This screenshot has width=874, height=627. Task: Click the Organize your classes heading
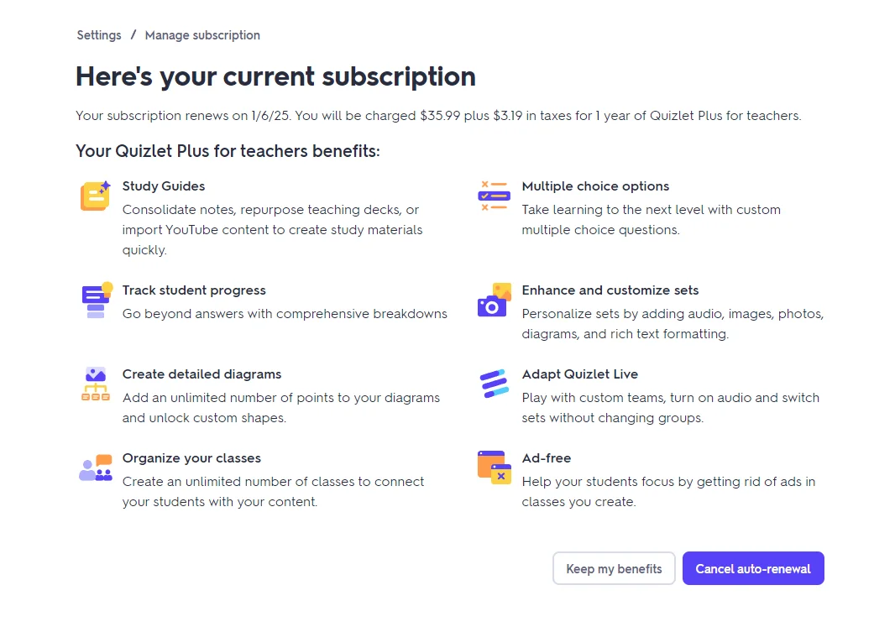(191, 458)
